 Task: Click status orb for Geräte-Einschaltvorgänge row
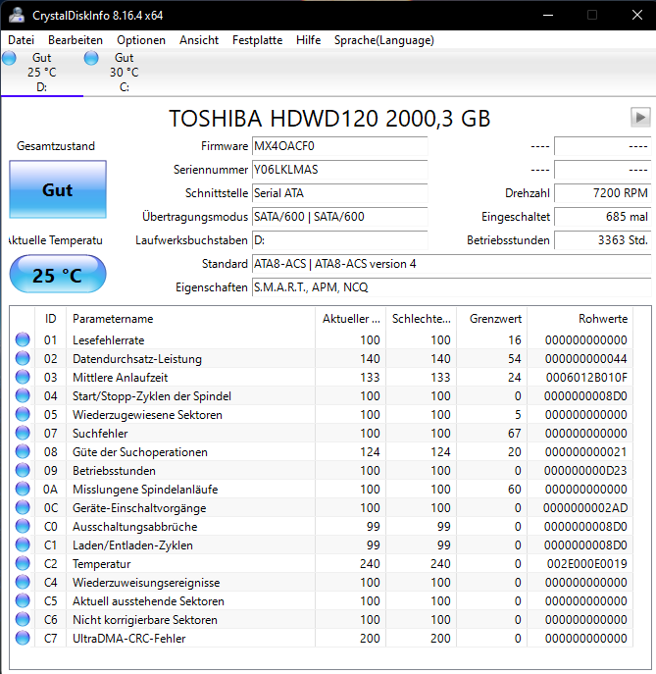coord(23,507)
